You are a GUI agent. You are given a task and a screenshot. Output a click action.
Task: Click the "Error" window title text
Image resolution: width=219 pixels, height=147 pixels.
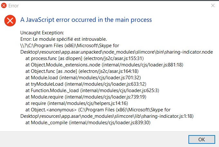pos(14,5)
